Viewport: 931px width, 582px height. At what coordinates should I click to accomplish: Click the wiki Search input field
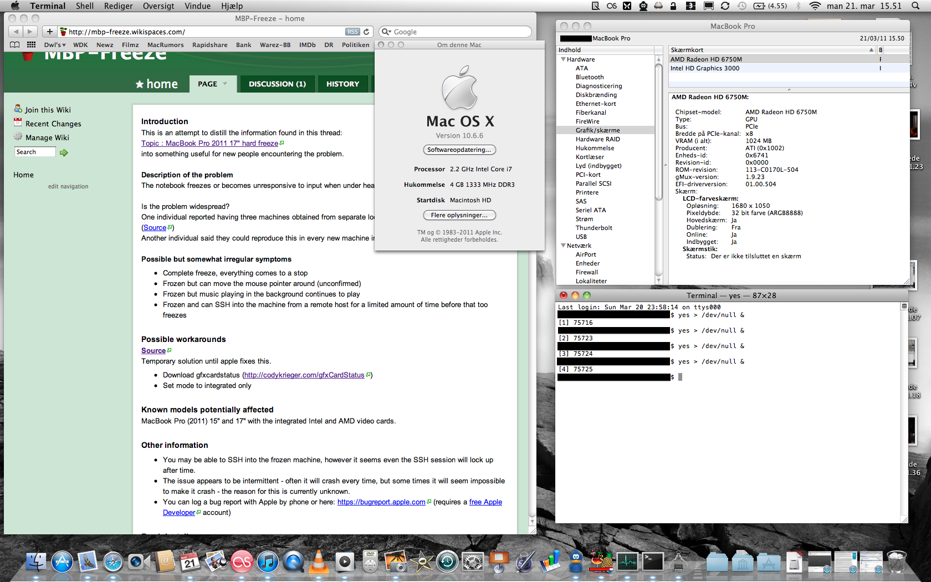[x=35, y=152]
